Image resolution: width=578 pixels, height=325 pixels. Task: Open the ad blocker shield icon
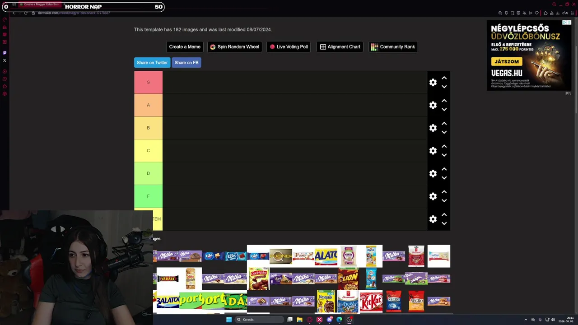tap(518, 13)
